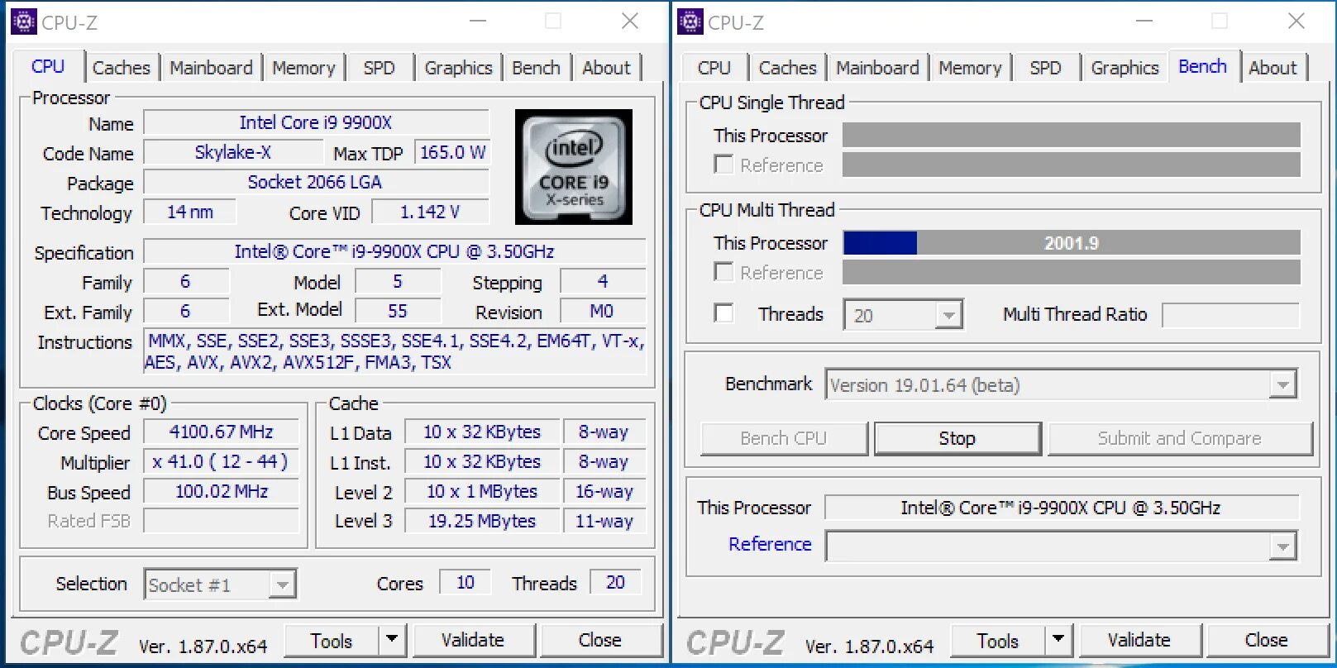Click Validate button in left window

tap(473, 641)
